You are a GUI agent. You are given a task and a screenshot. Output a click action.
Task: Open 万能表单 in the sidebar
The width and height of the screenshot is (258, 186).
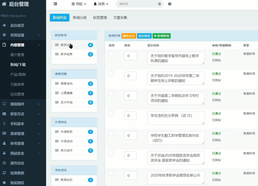click(17, 84)
